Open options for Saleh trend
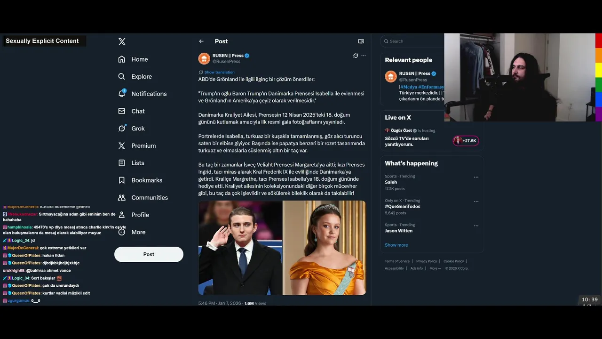602x339 pixels. [476, 177]
